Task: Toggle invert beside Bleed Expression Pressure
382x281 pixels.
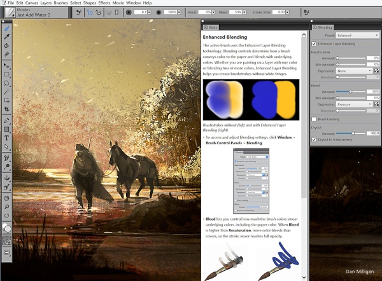Action: [x=377, y=104]
